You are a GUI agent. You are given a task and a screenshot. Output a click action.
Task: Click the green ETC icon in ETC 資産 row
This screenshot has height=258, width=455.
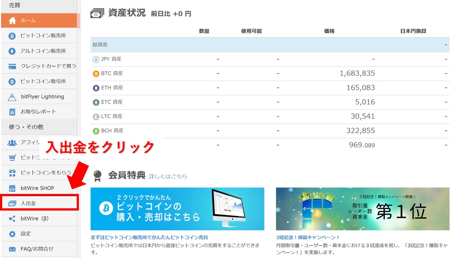[96, 102]
